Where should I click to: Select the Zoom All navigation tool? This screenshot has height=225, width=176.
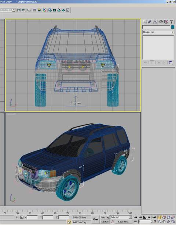[164, 217]
